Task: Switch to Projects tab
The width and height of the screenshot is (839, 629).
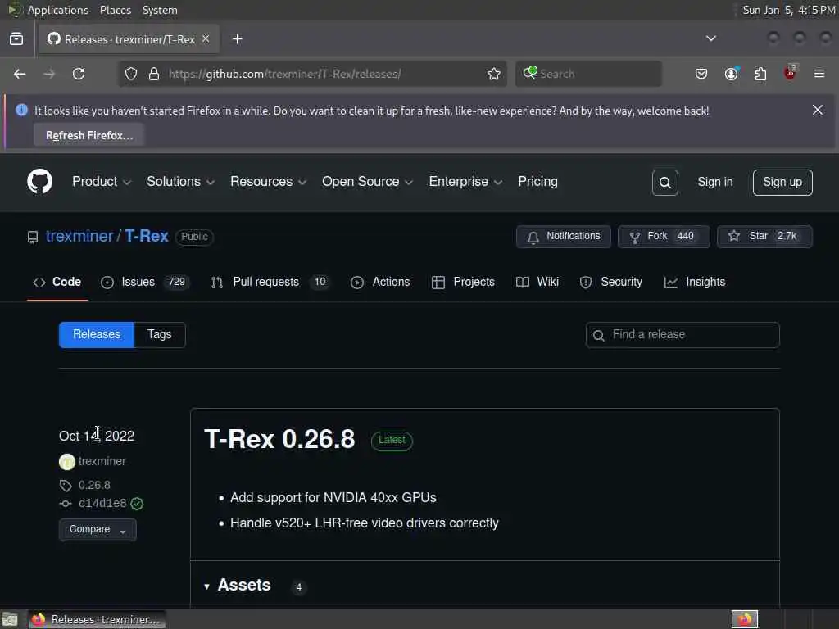Action: point(464,282)
